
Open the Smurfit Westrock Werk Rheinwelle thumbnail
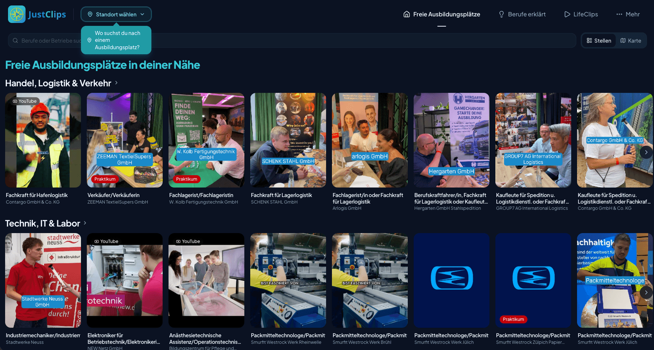[x=288, y=280]
